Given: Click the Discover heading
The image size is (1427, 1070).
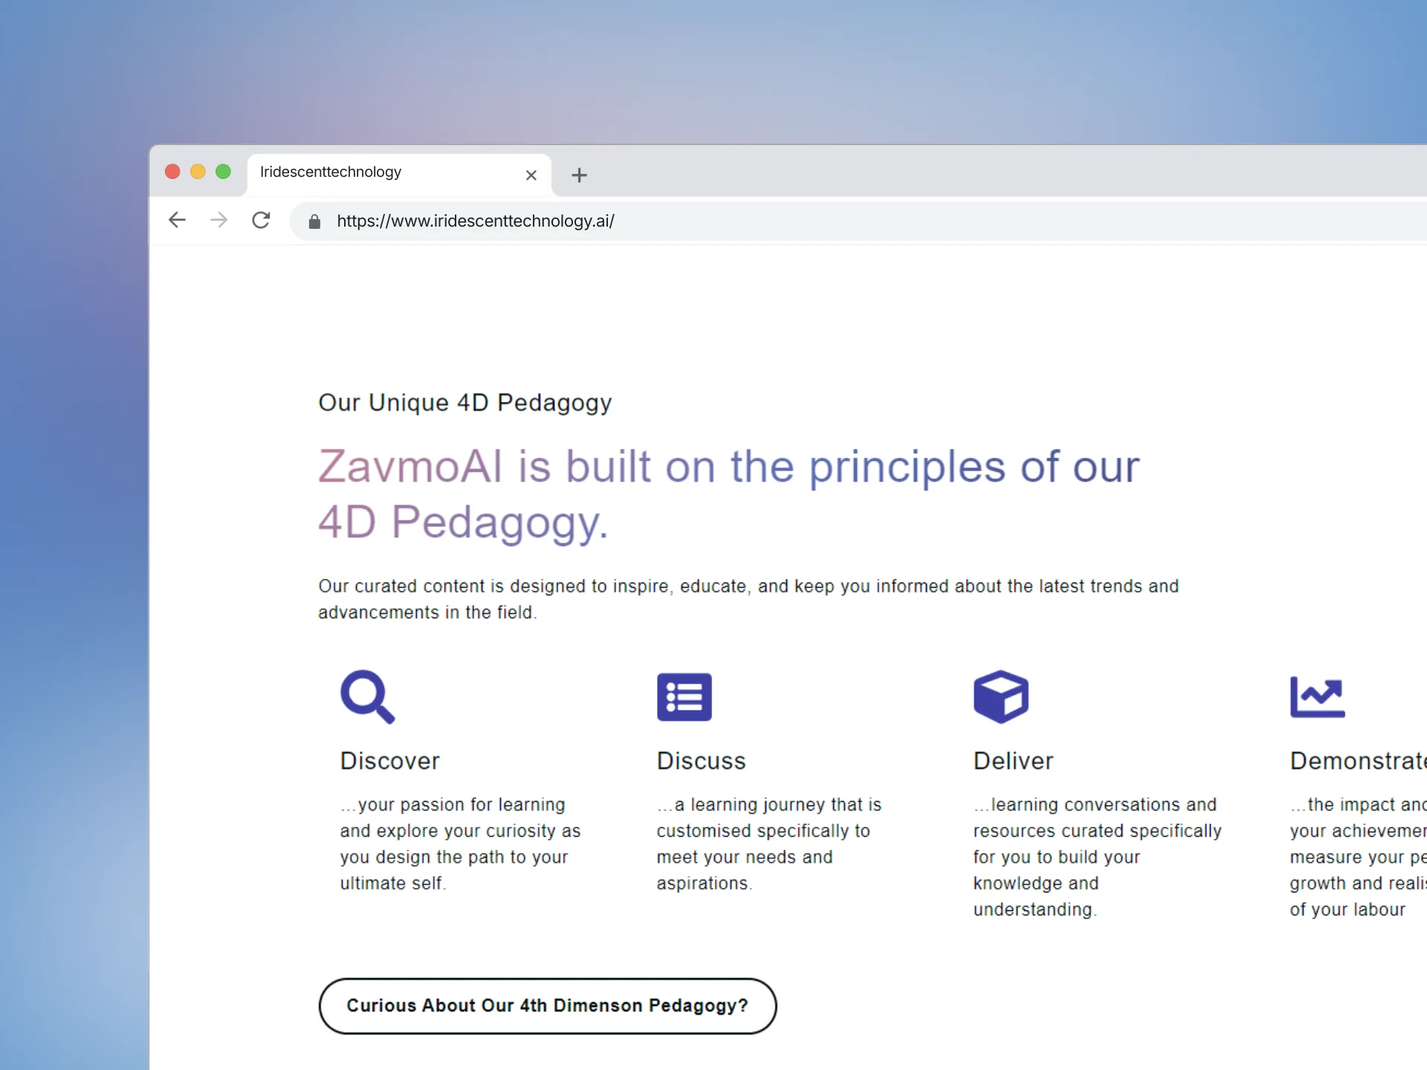Looking at the screenshot, I should [x=389, y=761].
